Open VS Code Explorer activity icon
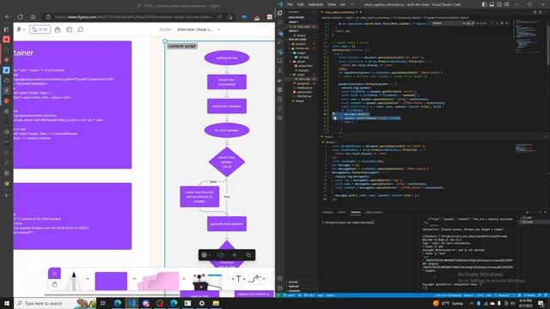 pyautogui.click(x=280, y=13)
